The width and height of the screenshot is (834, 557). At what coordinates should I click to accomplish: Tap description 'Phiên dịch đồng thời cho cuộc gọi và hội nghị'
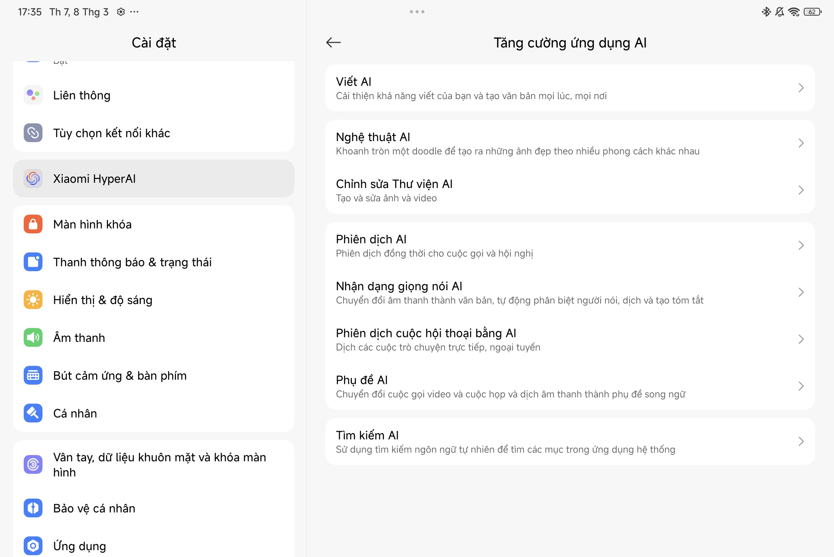434,253
